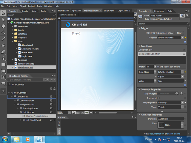Select the Button control tool

(3, 83)
